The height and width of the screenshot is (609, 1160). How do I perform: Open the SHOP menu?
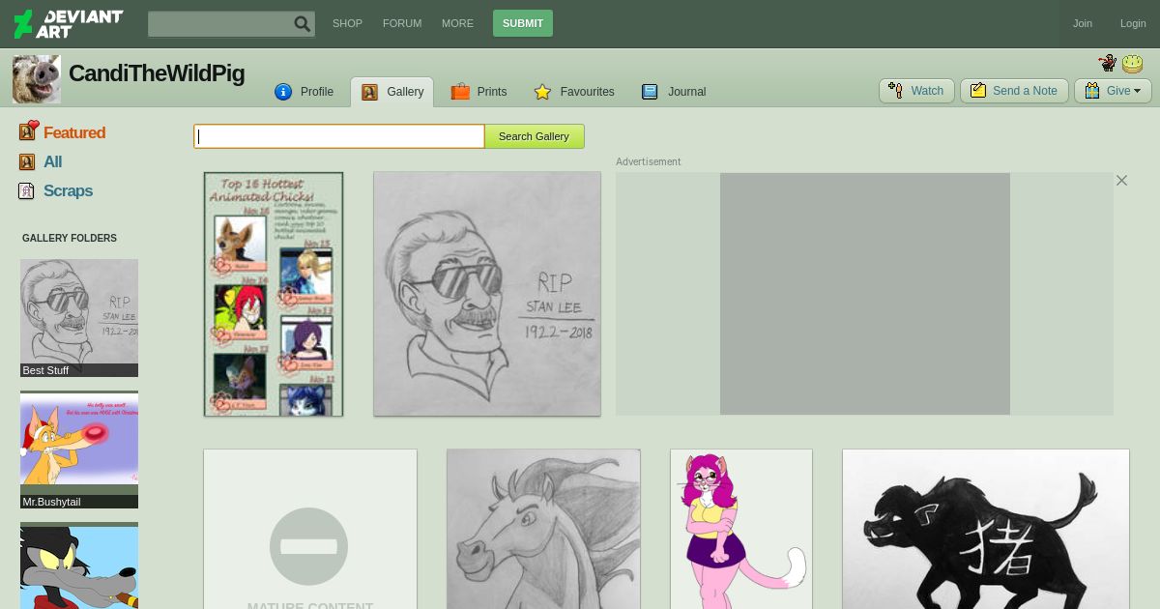(347, 23)
